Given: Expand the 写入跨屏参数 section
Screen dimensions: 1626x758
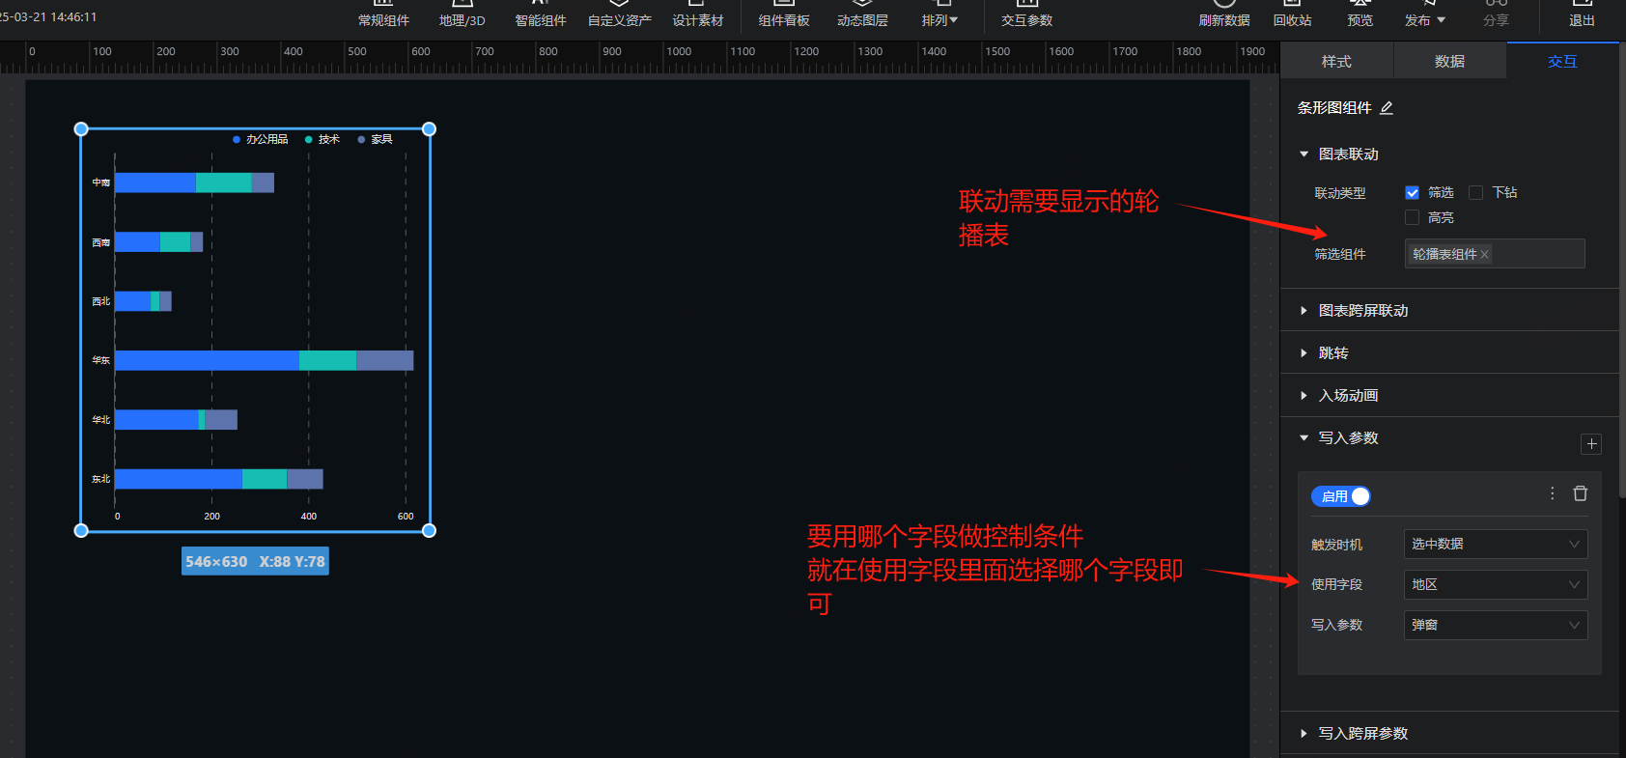Looking at the screenshot, I should pyautogui.click(x=1304, y=734).
